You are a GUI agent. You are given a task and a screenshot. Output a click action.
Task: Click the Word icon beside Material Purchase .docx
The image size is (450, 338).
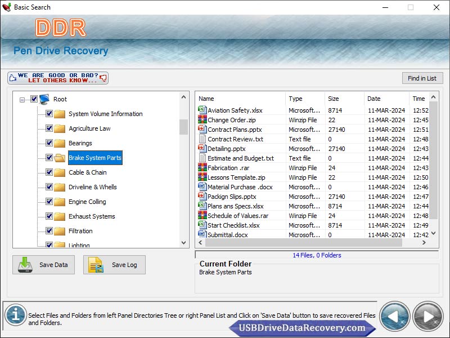click(202, 186)
